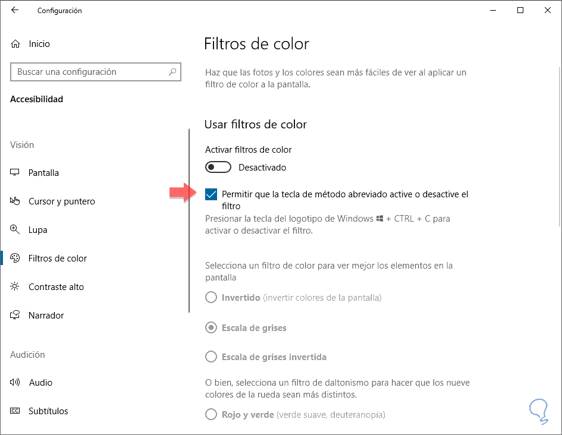Open Cursor y puntero icon
The height and width of the screenshot is (435, 562).
pos(15,201)
